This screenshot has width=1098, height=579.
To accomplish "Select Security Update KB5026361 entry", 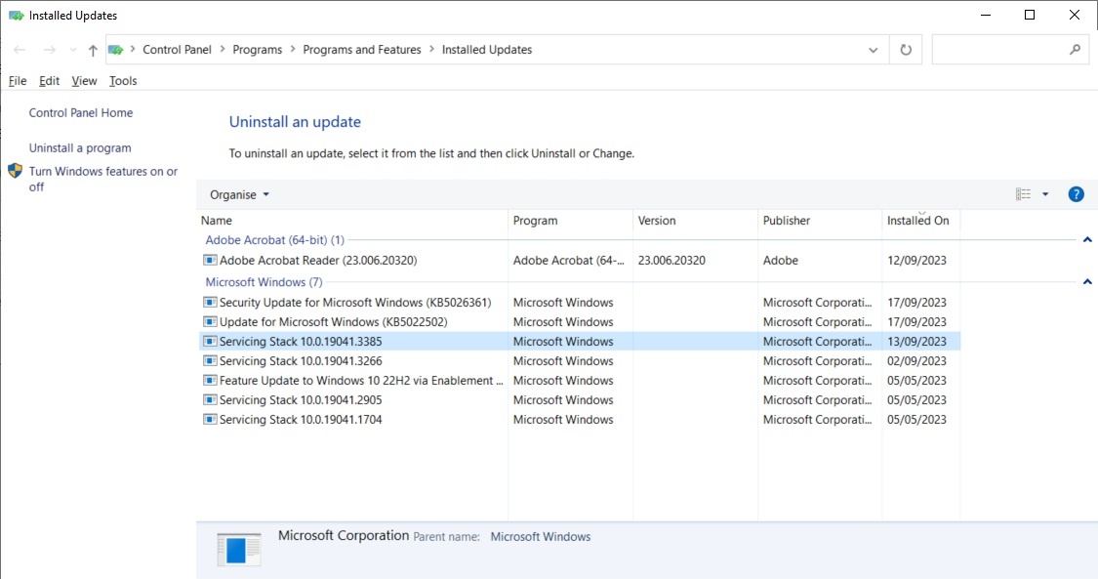I will 354,303.
